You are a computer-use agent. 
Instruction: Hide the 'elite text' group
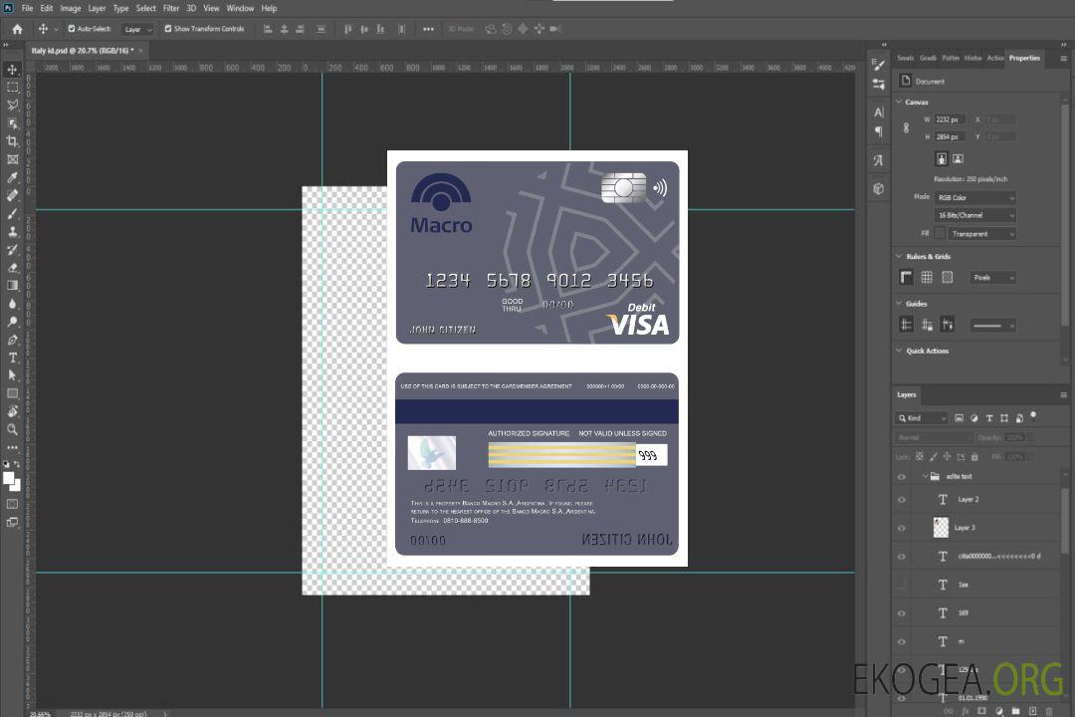coord(902,477)
